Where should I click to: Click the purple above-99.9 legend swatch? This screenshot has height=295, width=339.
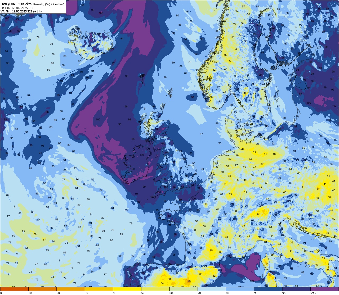[324, 289]
